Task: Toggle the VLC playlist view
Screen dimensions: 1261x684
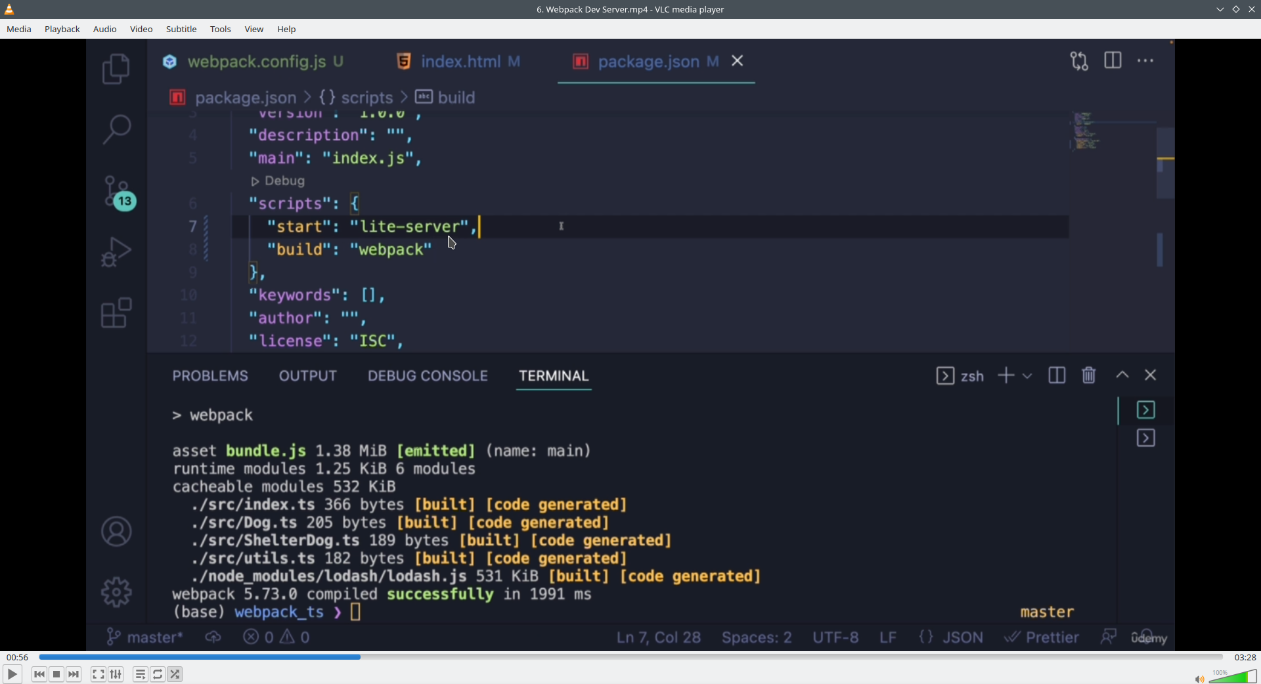Action: [x=140, y=674]
